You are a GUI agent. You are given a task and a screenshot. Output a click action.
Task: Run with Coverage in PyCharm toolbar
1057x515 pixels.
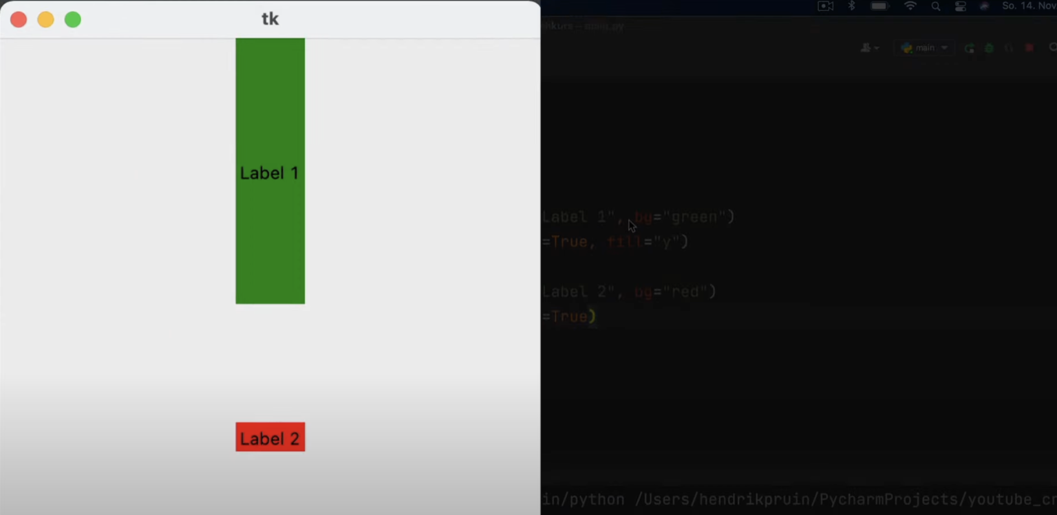pyautogui.click(x=1009, y=48)
